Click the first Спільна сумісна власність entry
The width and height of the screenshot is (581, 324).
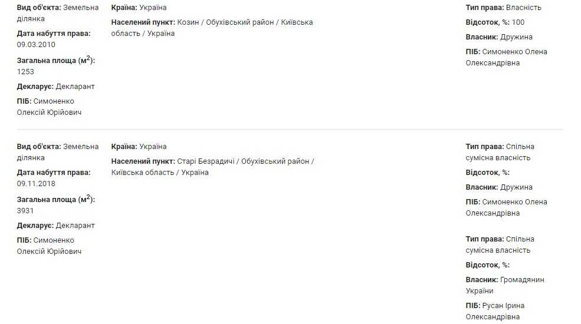[500, 152]
